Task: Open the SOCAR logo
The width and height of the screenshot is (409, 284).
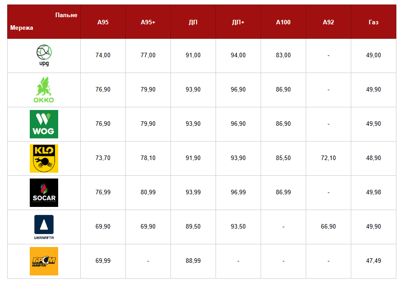Action: point(44,192)
